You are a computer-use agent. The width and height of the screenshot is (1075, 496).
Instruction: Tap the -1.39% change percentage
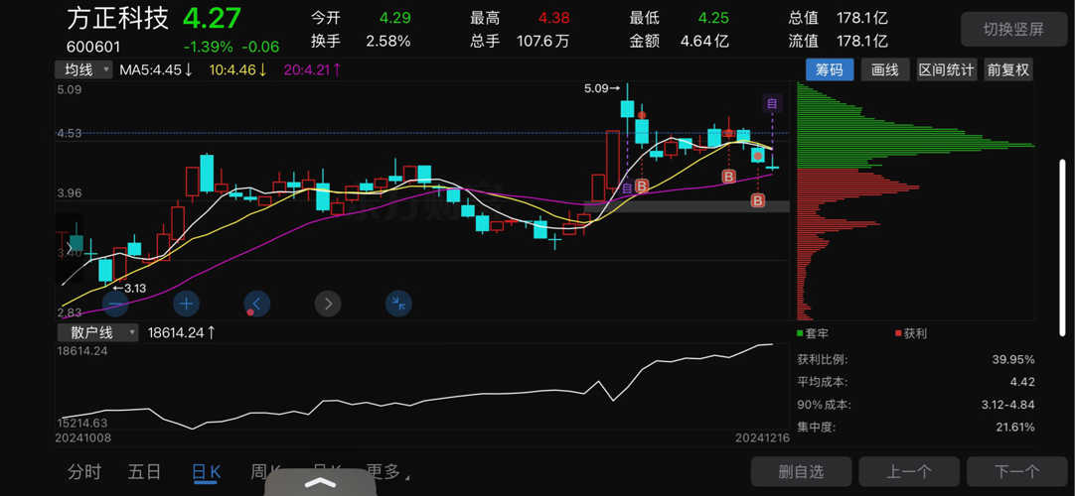[x=208, y=47]
